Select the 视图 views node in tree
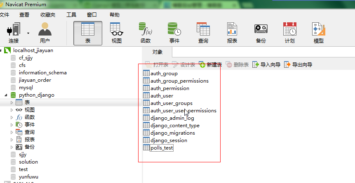Image resolution: width=355 pixels, height=183 pixels. click(29, 110)
